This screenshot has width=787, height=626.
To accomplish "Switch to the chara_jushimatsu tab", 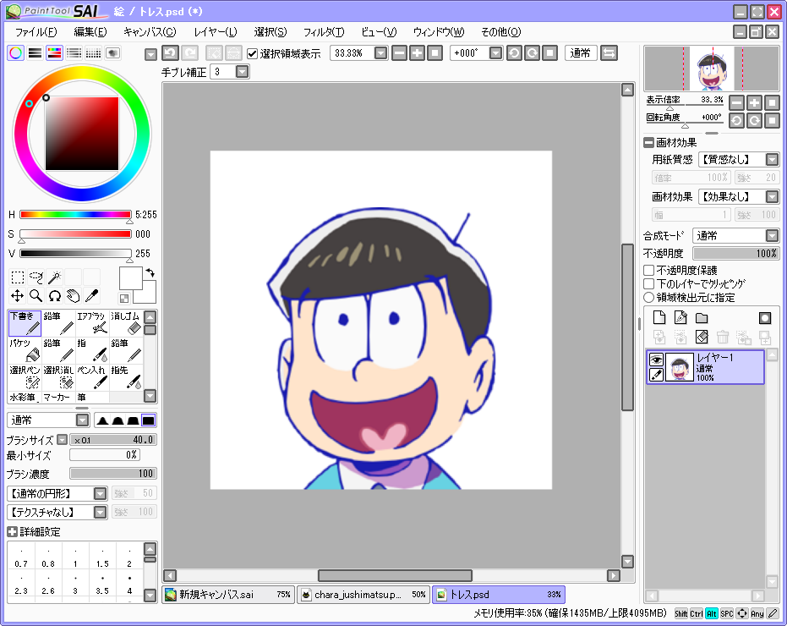I will [363, 595].
